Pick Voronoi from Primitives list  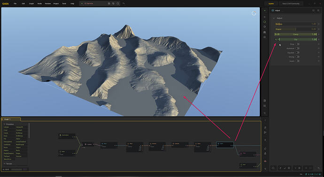click(x=19, y=156)
